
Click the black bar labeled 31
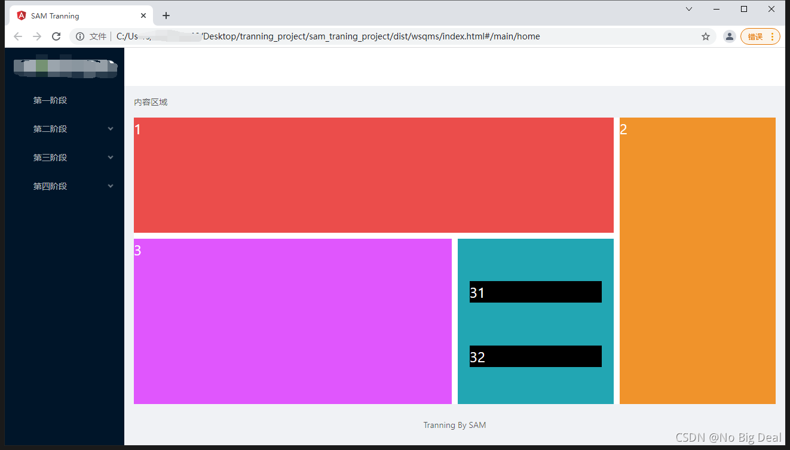[x=535, y=292]
